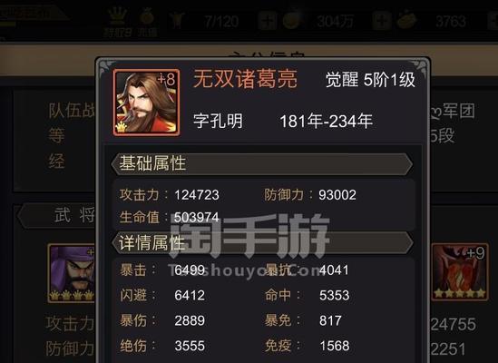Viewport: 498px width, 363px height.
Task: Click the 详情属性 section header
Action: 262,243
